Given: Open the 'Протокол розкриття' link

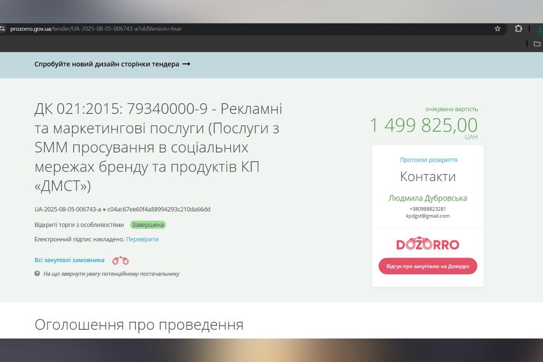Looking at the screenshot, I should click(428, 159).
